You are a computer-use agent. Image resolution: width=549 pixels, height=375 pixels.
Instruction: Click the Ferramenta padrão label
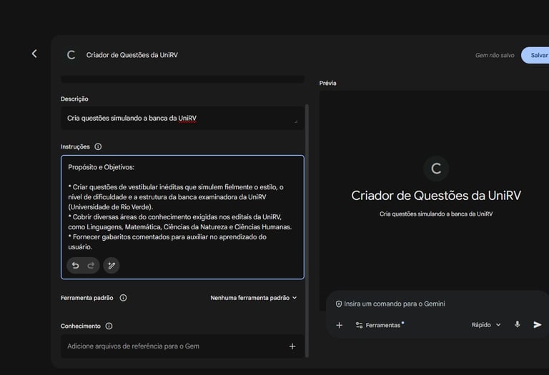click(86, 298)
